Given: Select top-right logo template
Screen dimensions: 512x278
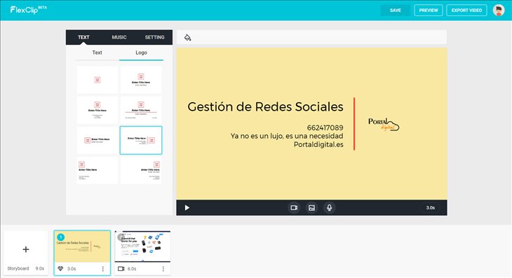Looking at the screenshot, I should click(141, 170).
